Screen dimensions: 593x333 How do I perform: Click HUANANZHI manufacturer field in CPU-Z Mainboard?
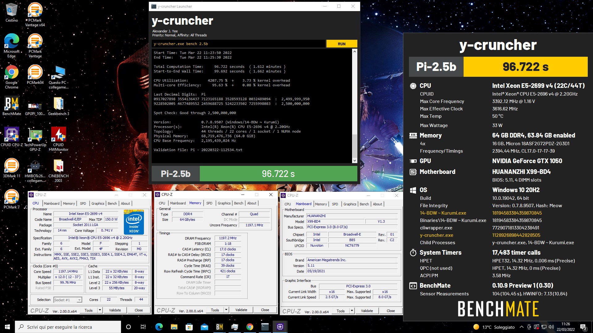352,216
